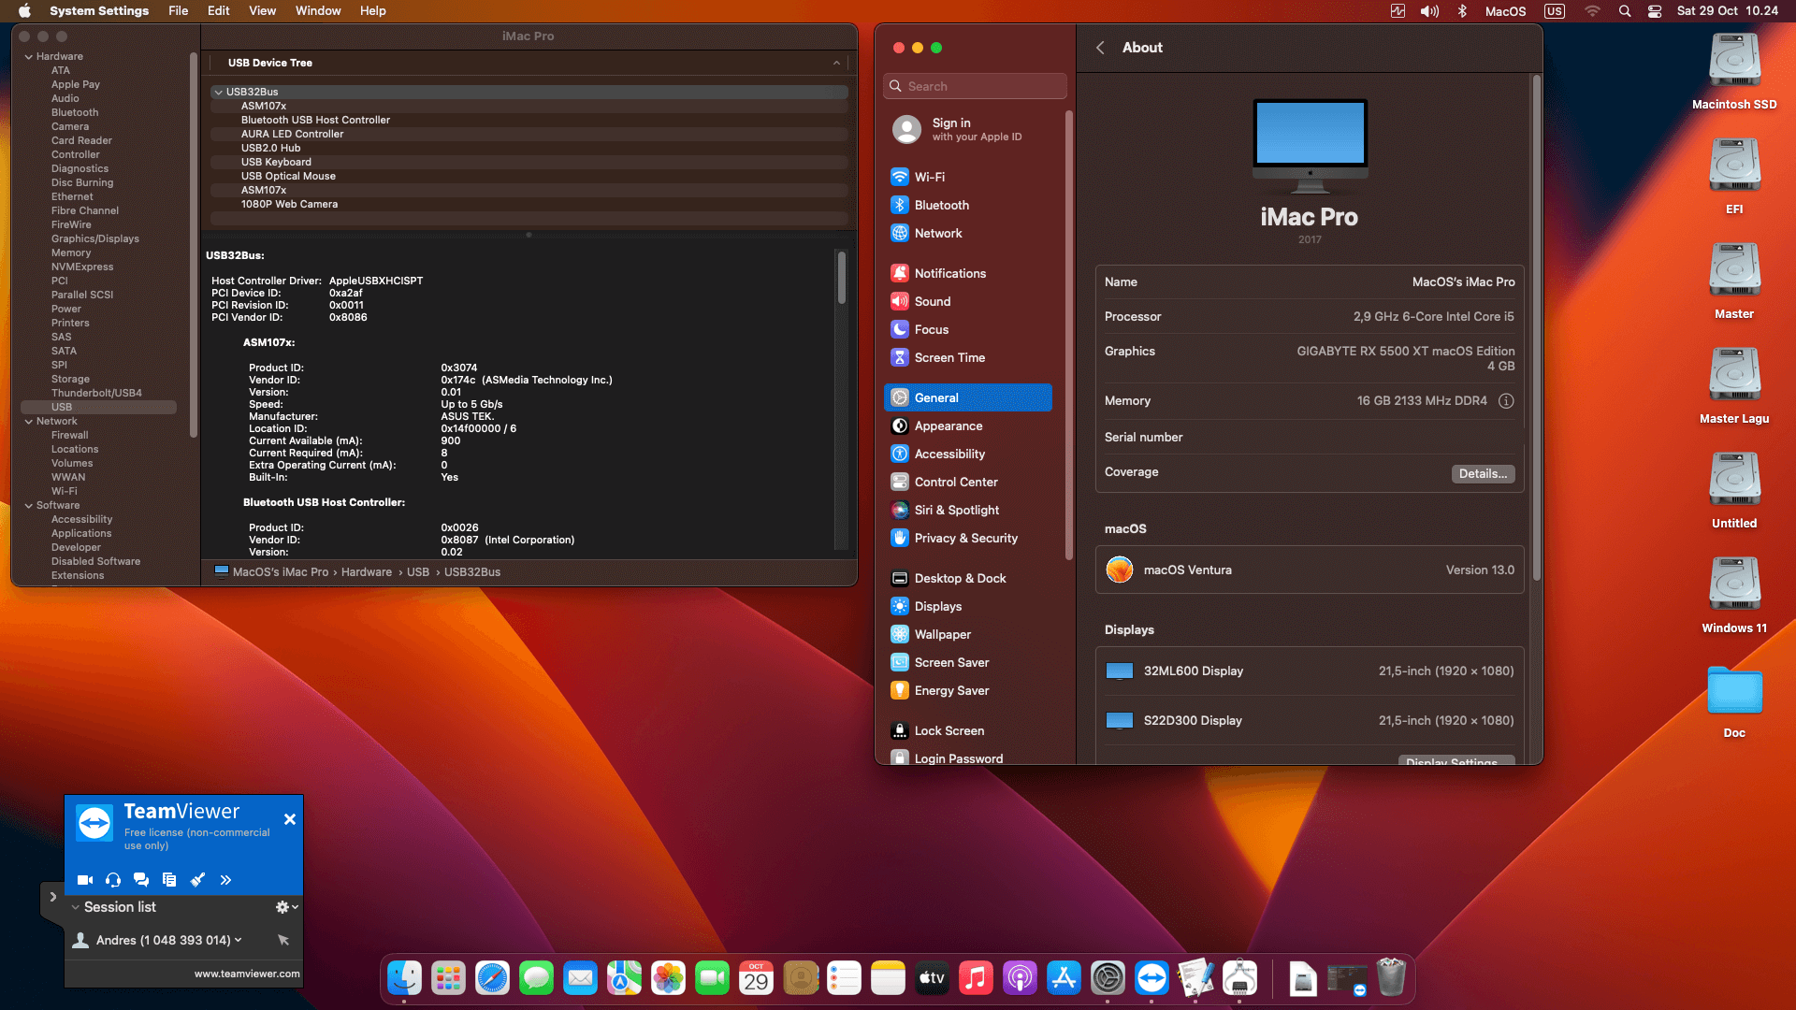
Task: Collapse the USB32Bus tree node
Action: 218,92
